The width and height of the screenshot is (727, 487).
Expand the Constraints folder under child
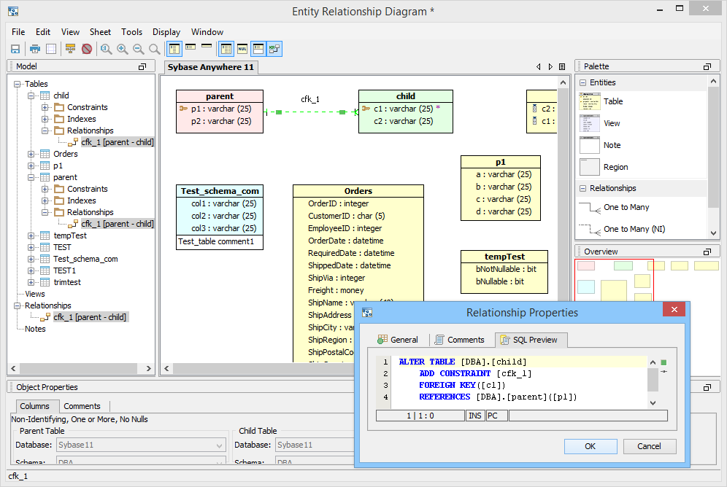coord(45,107)
